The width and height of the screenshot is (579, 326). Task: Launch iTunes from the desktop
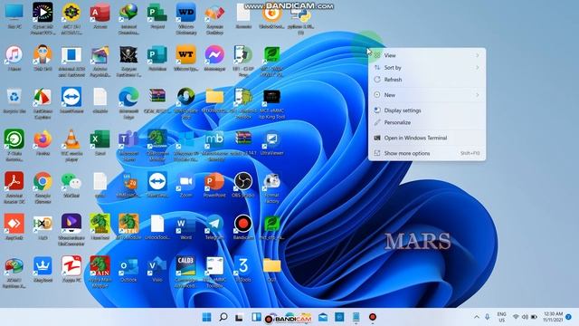pos(14,58)
